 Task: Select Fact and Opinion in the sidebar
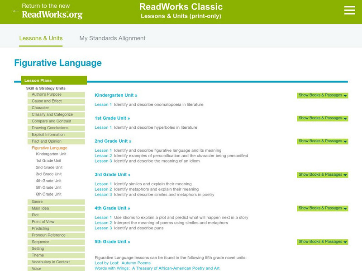(56, 141)
